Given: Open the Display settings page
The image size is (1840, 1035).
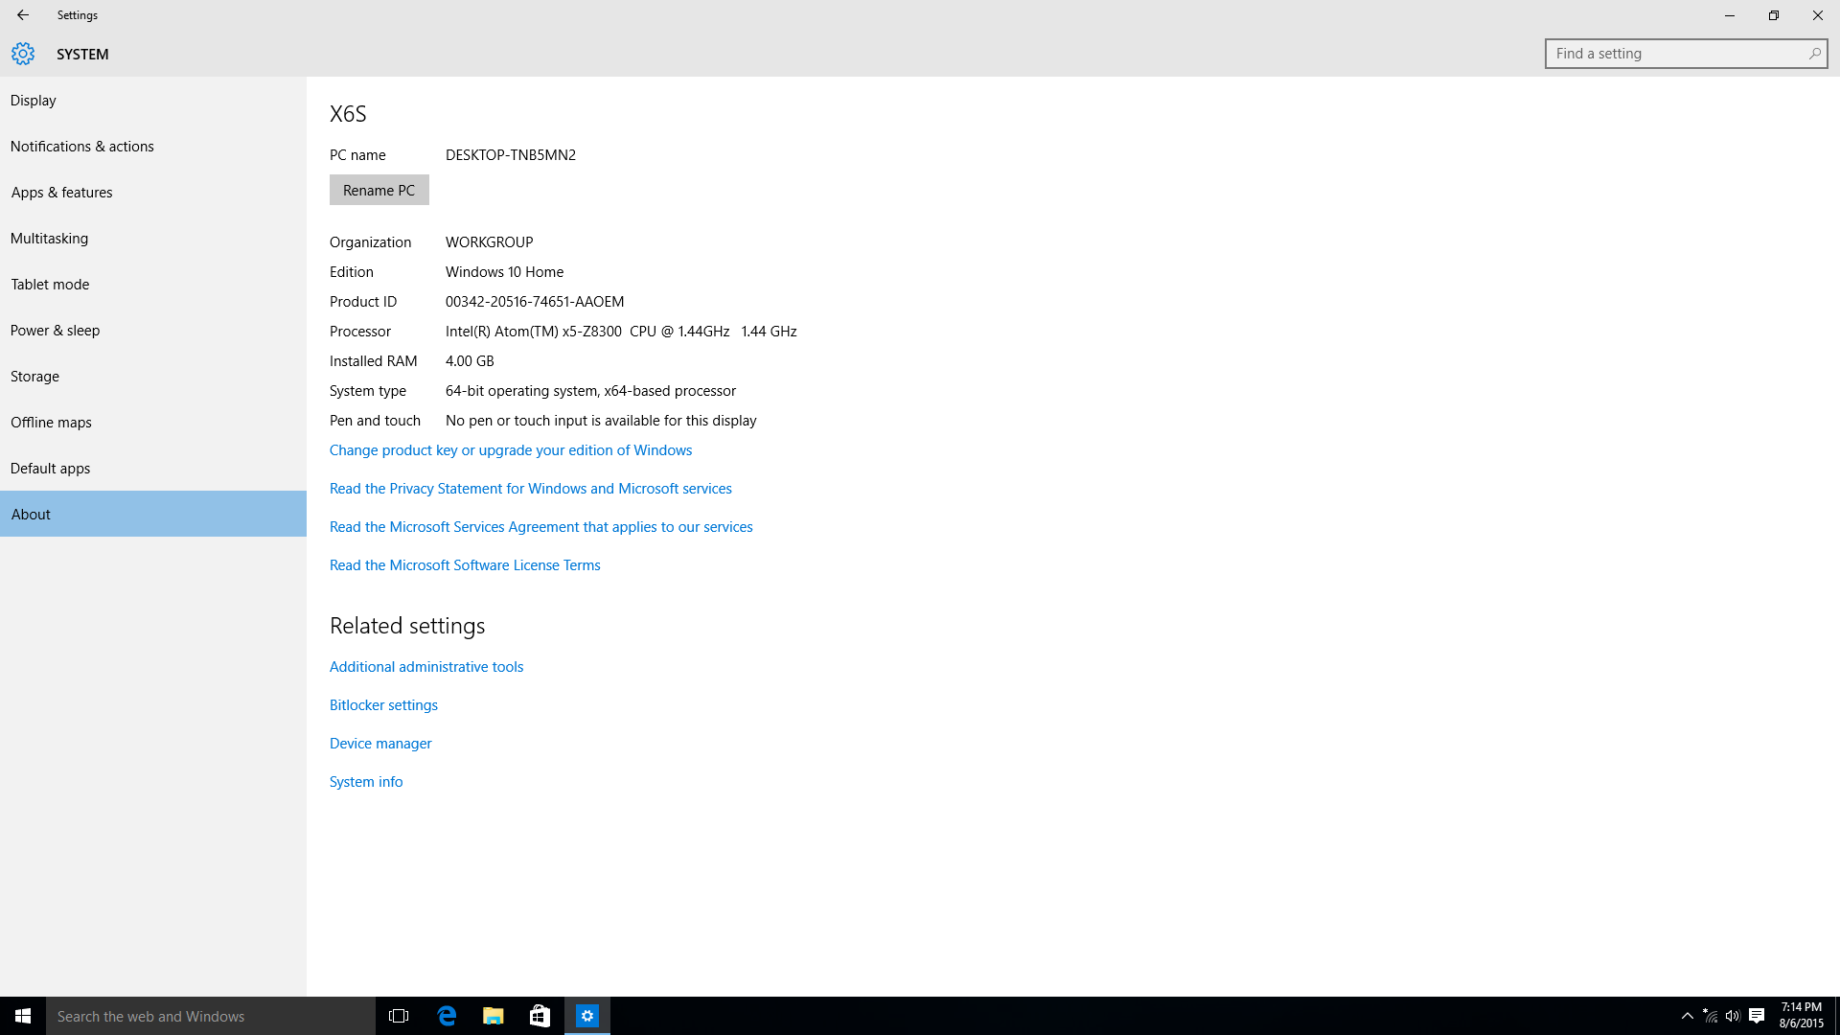Looking at the screenshot, I should 153,100.
